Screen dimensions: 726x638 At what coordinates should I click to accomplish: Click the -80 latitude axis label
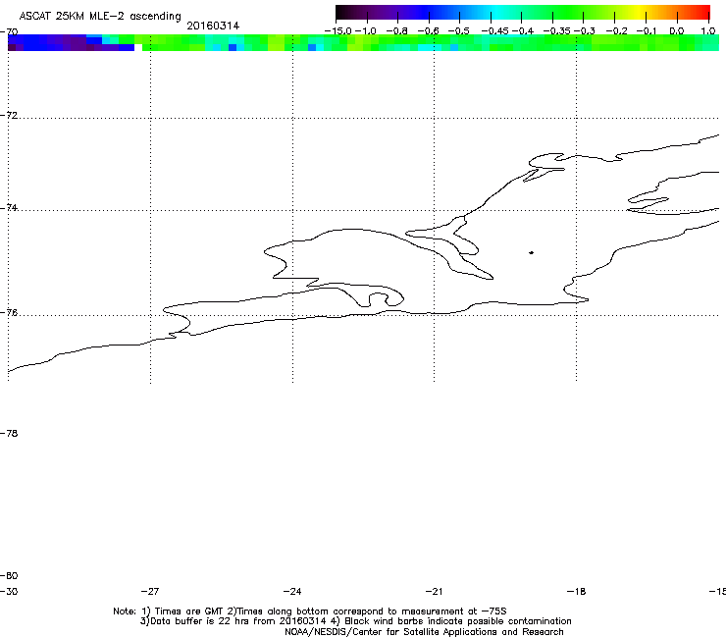click(9, 575)
